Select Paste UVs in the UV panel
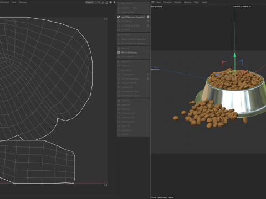 point(125,105)
